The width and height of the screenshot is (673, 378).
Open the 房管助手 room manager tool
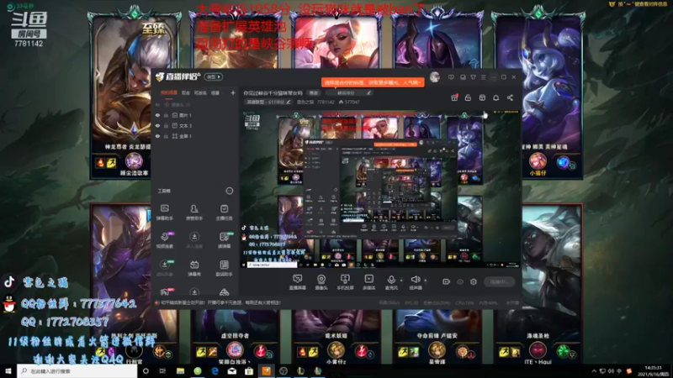click(x=194, y=213)
